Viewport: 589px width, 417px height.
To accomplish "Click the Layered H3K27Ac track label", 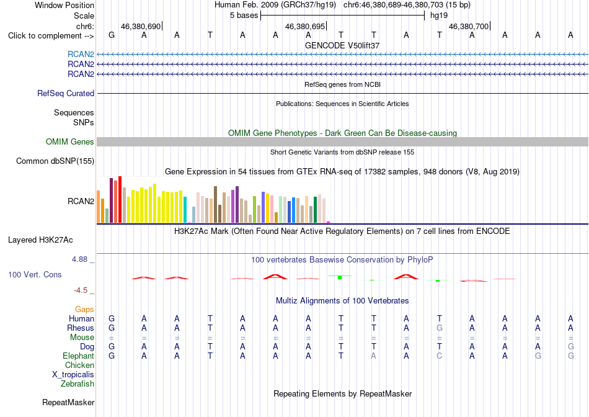I will pyautogui.click(x=40, y=240).
